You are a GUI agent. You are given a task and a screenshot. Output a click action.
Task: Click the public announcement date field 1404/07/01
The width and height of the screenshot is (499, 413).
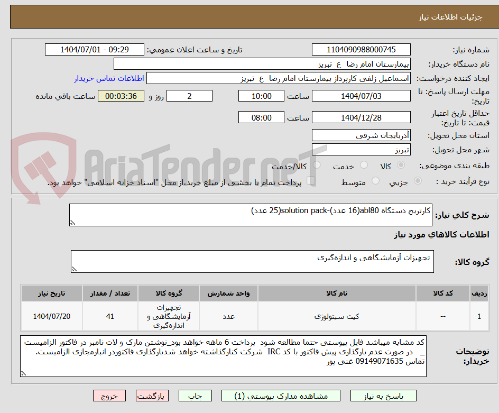click(94, 50)
